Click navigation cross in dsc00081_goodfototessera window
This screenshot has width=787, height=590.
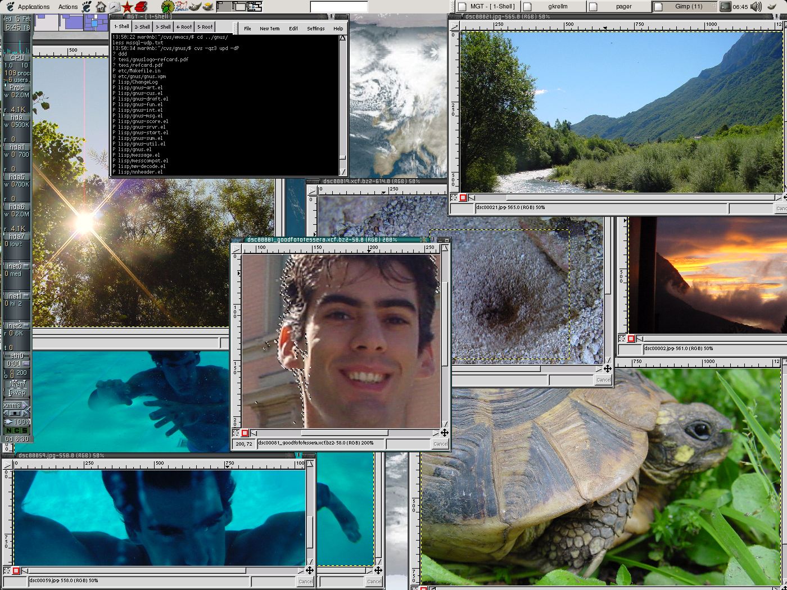tap(444, 433)
